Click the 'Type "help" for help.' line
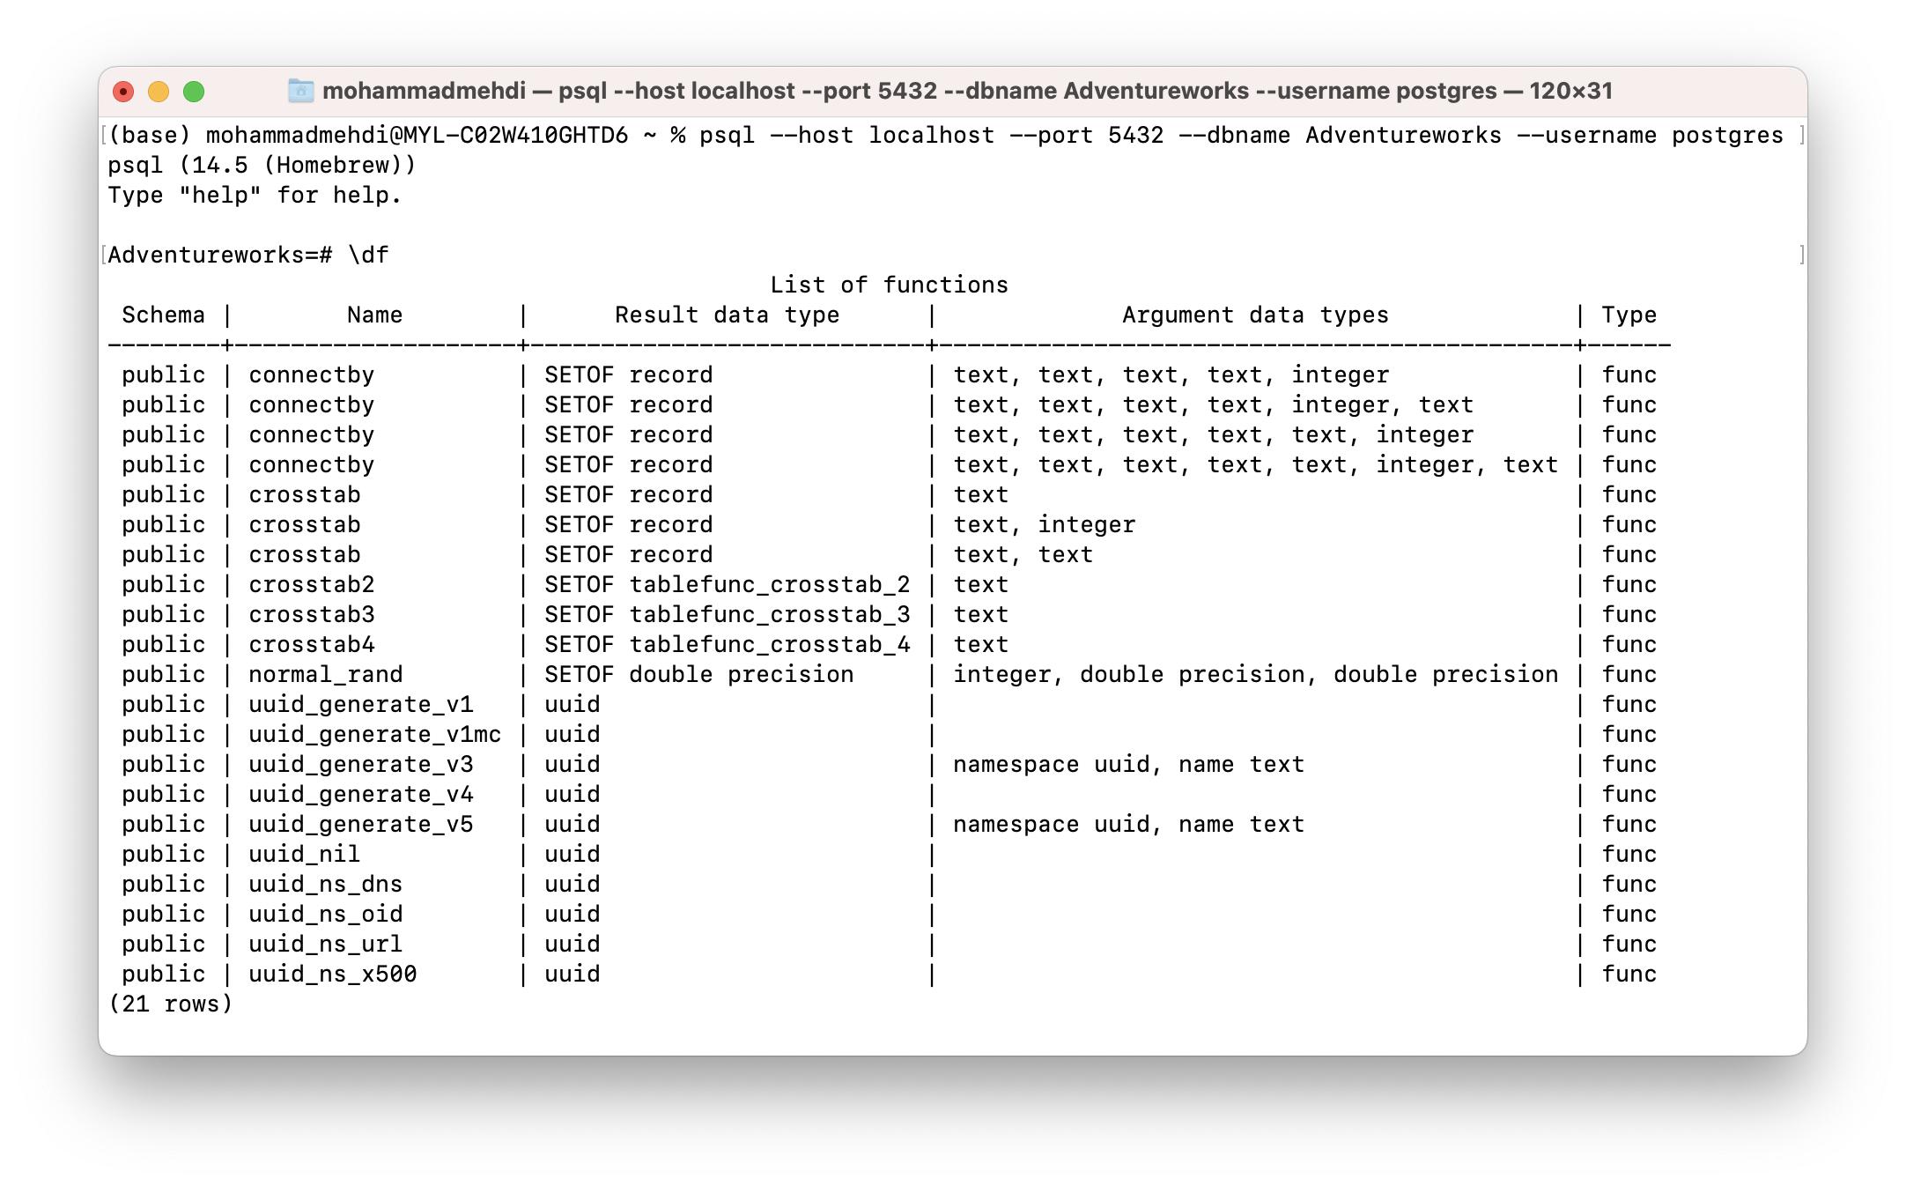This screenshot has height=1186, width=1906. 255,196
